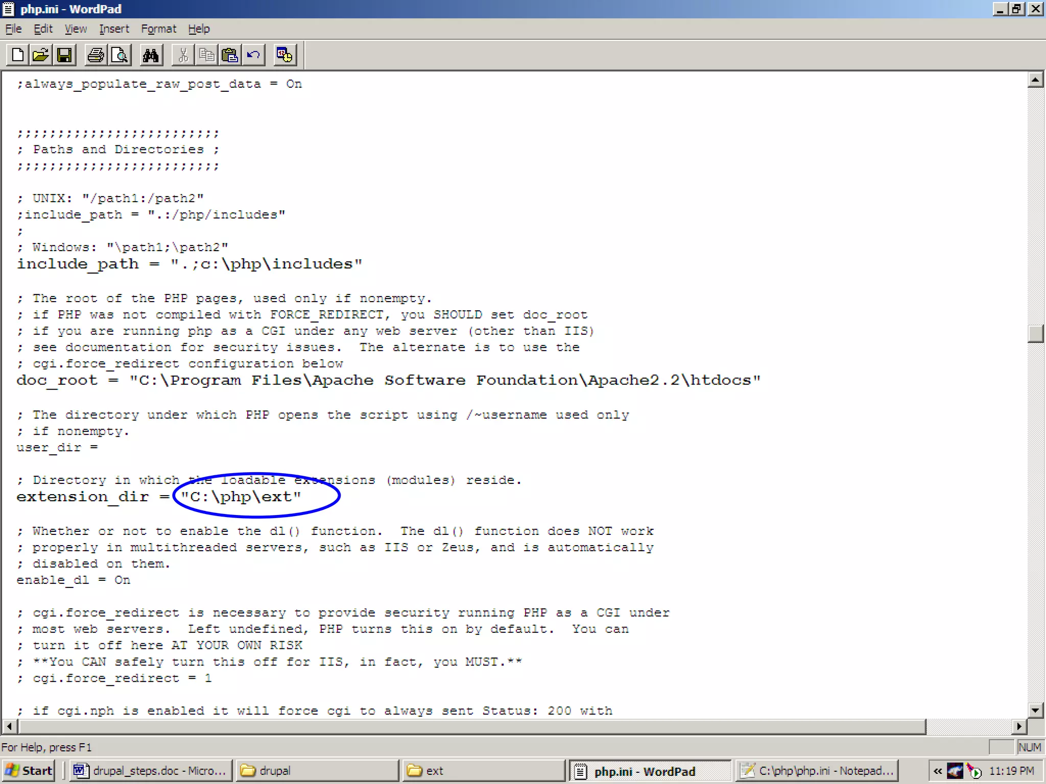The image size is (1046, 784).
Task: Click the vertical scrollbar up arrow
Action: point(1035,80)
